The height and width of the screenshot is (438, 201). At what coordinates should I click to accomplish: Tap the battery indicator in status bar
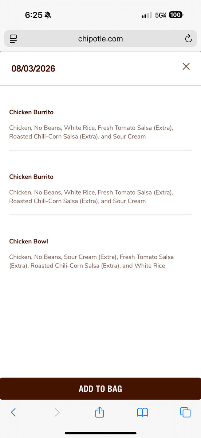click(x=177, y=15)
